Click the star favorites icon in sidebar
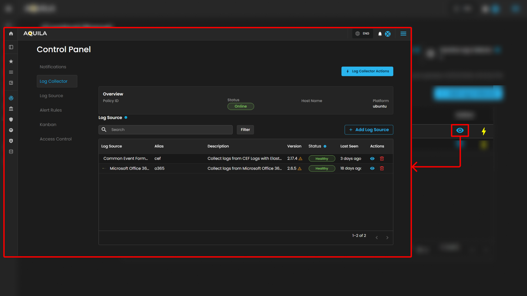Viewport: 527px width, 296px height. click(x=11, y=61)
